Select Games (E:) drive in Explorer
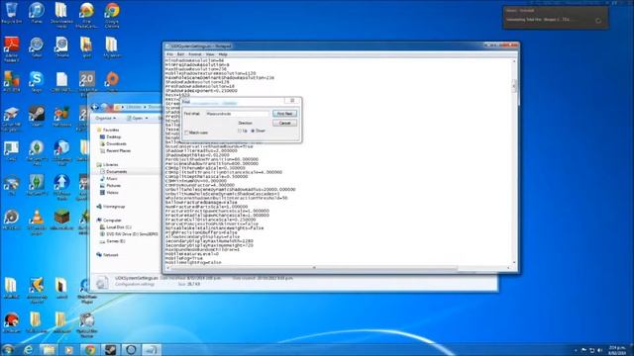This screenshot has height=356, width=634. [x=116, y=241]
